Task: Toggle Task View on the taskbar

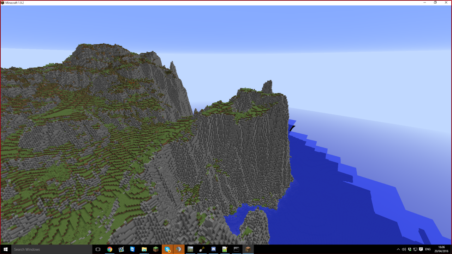Action: 97,249
